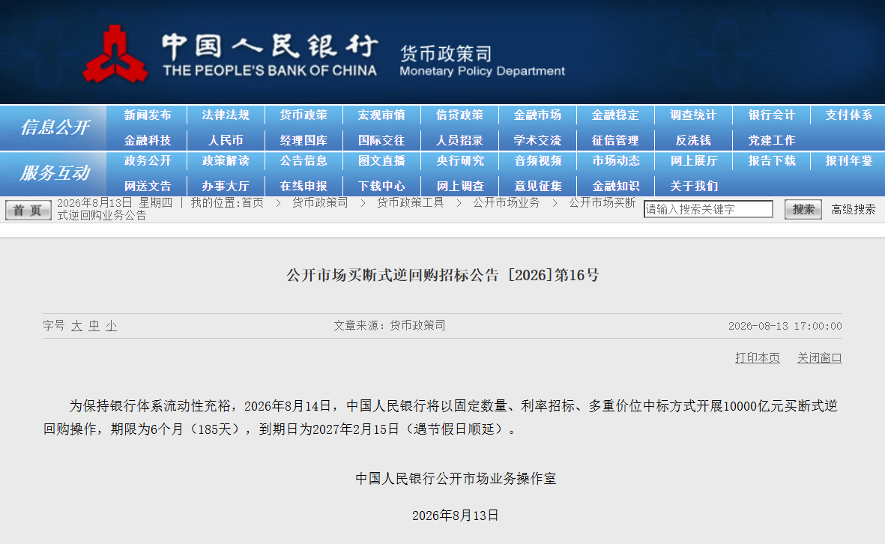Open 公告信息 menu item
The width and height of the screenshot is (885, 544).
point(303,161)
